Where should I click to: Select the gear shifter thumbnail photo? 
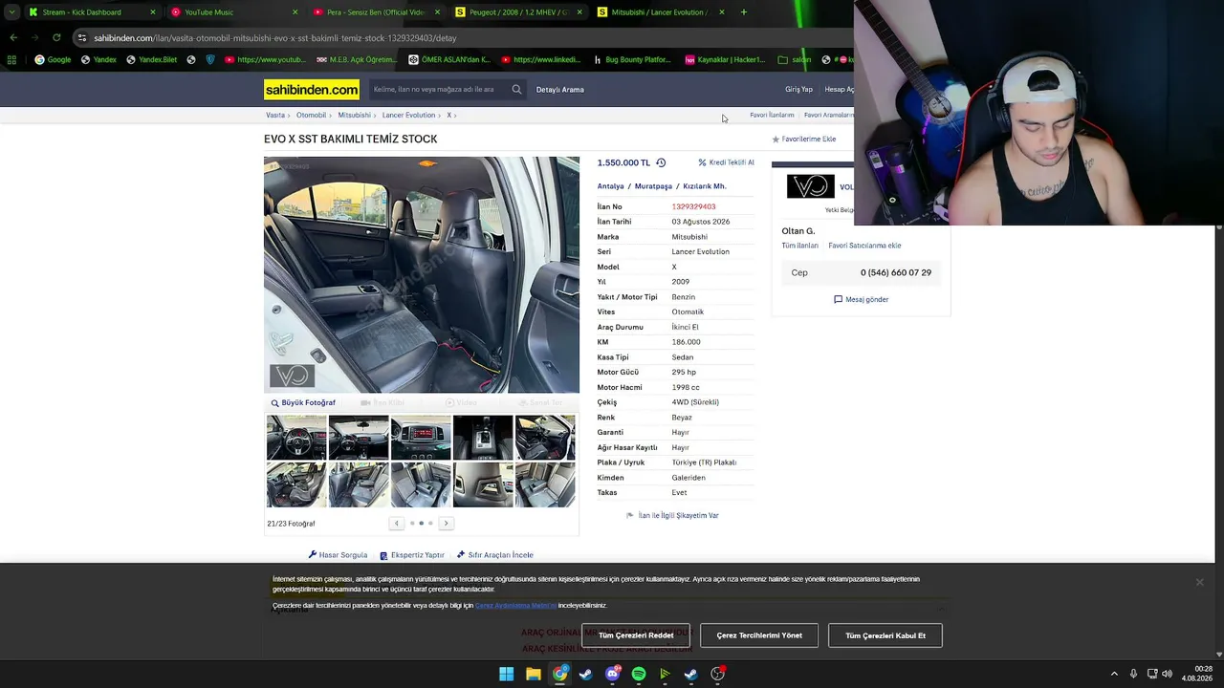483,438
